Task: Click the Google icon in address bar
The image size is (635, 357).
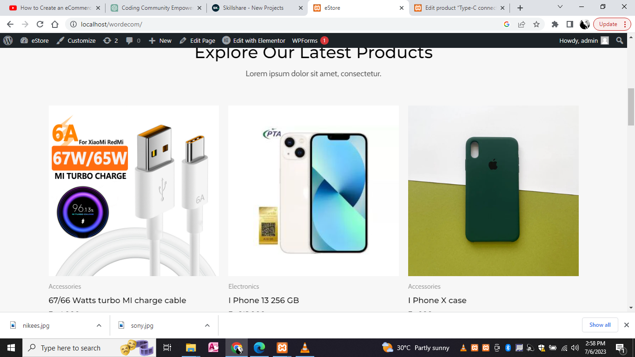Action: [x=507, y=24]
